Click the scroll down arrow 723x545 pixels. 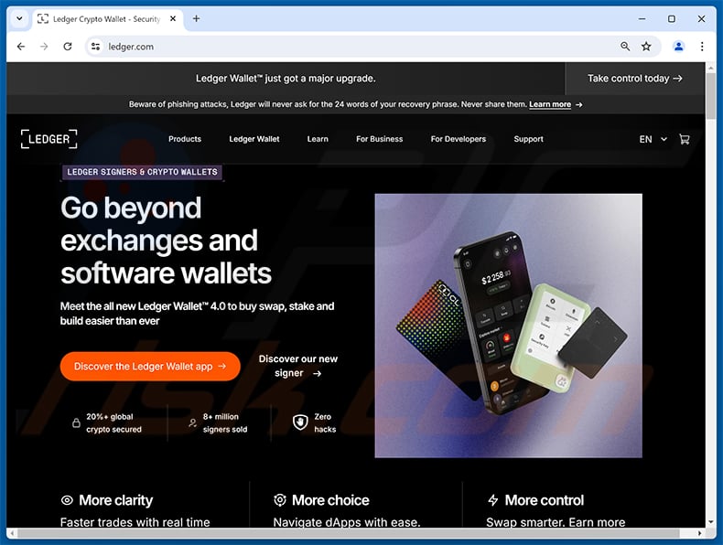pyautogui.click(x=710, y=522)
